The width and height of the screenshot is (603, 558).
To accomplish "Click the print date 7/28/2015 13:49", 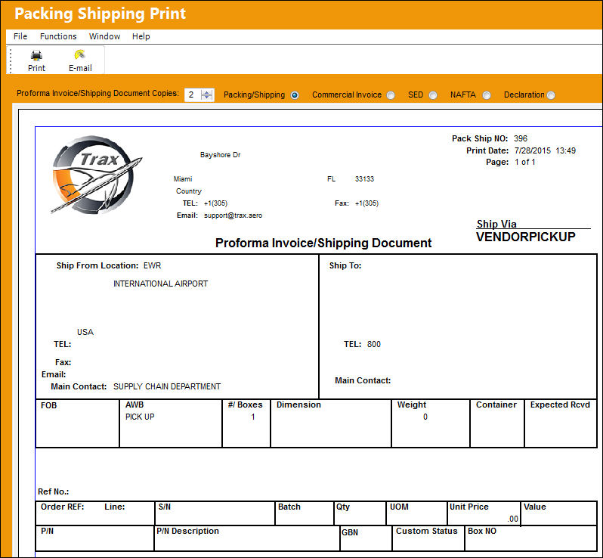I will (545, 150).
